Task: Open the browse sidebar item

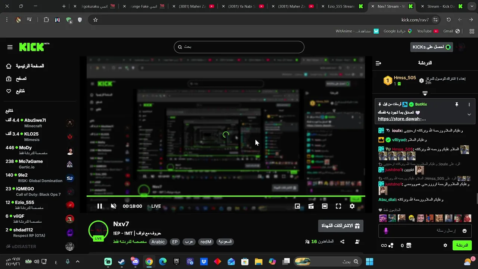Action: pyautogui.click(x=16, y=79)
